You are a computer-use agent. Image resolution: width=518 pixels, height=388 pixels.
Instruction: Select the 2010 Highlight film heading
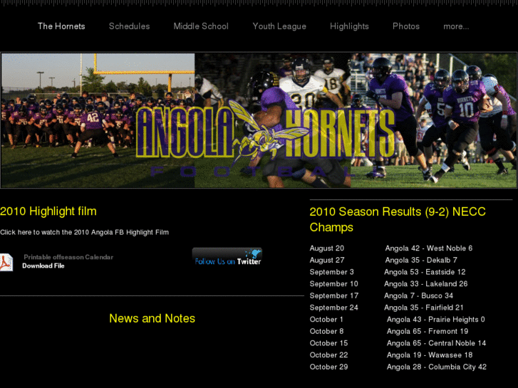coord(48,211)
